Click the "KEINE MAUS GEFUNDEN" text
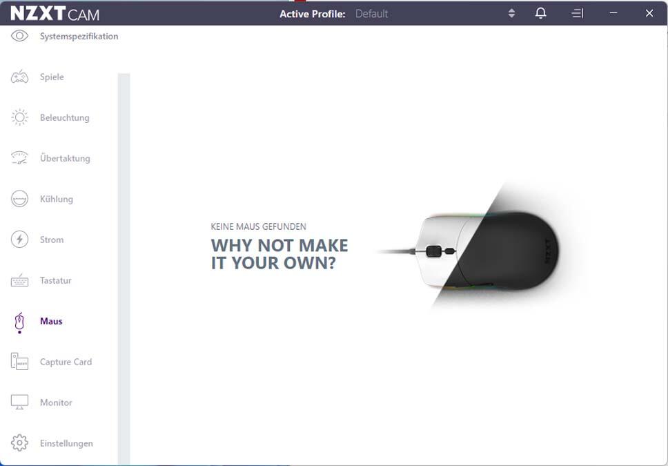The width and height of the screenshot is (668, 466). point(258,227)
